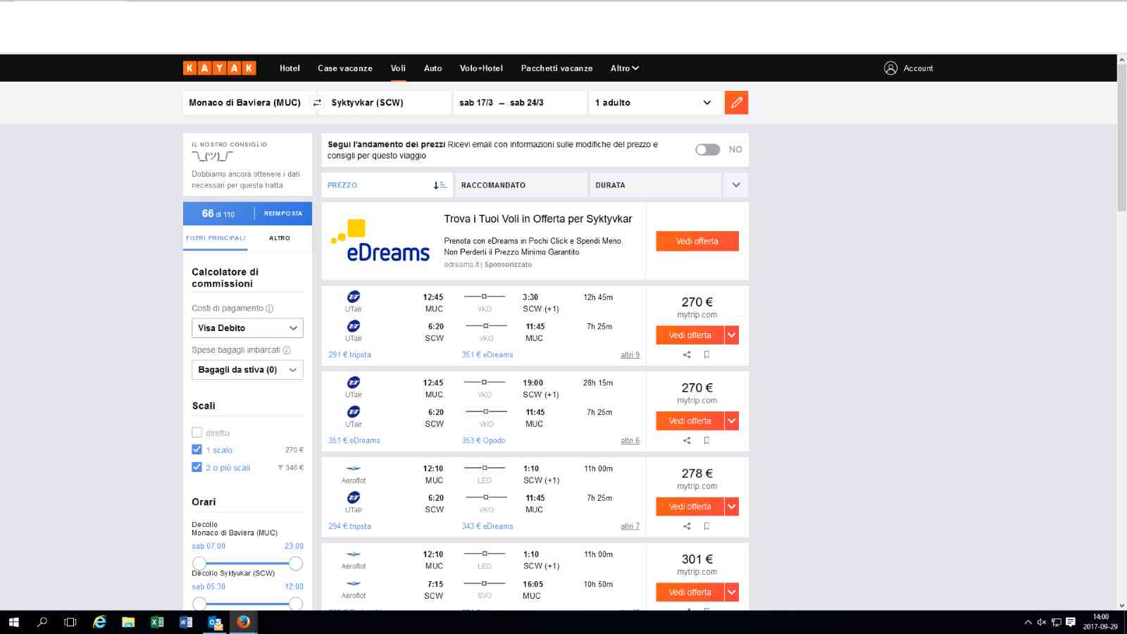Uncheck the 2 o più scali checkbox

[197, 467]
